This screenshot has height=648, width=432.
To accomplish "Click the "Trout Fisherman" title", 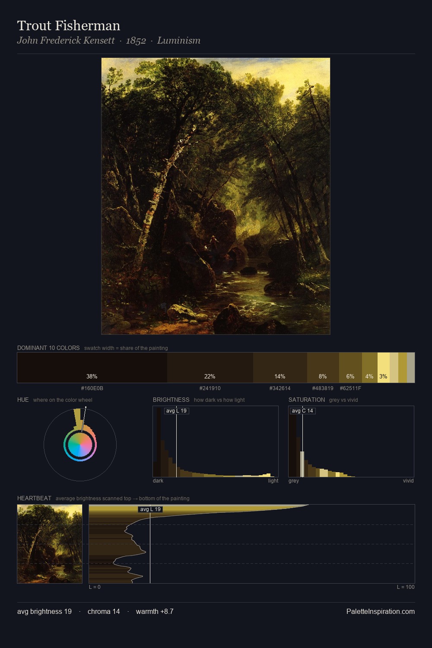I will point(69,25).
